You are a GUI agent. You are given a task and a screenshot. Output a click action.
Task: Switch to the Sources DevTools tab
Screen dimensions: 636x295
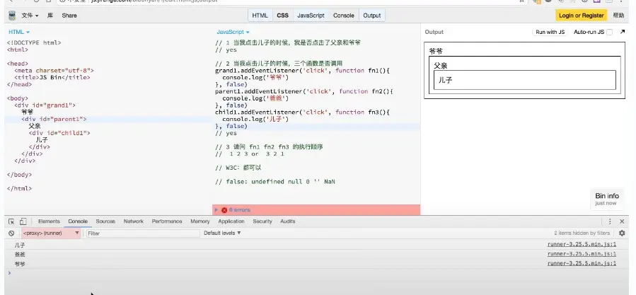pos(105,221)
